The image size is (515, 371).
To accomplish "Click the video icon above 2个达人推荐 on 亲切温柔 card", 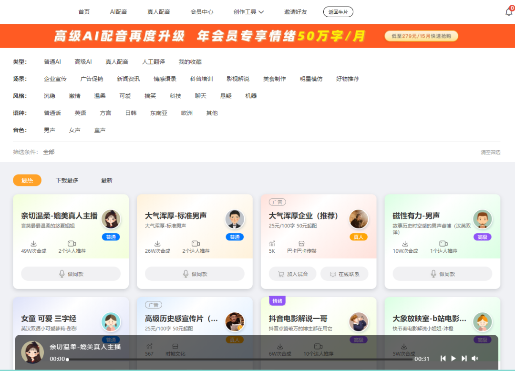I will 72,244.
